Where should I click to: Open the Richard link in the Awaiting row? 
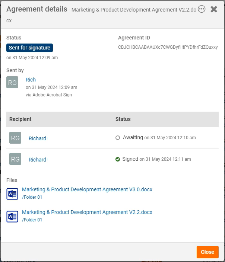(x=37, y=138)
